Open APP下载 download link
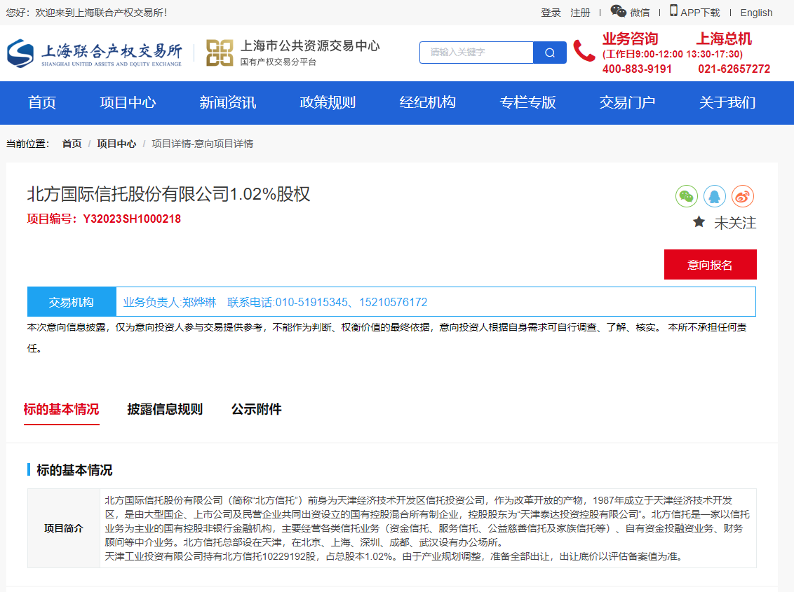This screenshot has width=794, height=592. [700, 13]
